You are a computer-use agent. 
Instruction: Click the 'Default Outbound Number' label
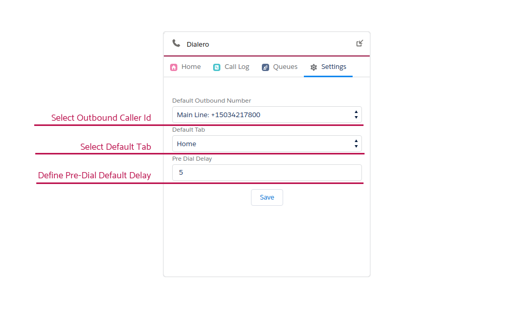pos(212,101)
